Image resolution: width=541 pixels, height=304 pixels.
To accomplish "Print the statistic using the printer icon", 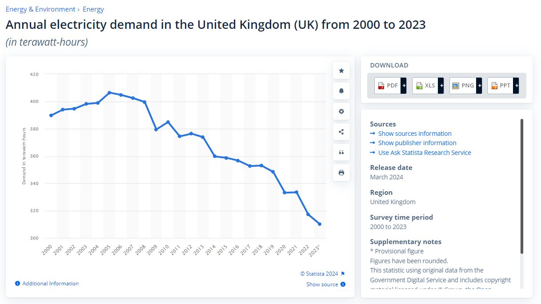I will coord(341,173).
